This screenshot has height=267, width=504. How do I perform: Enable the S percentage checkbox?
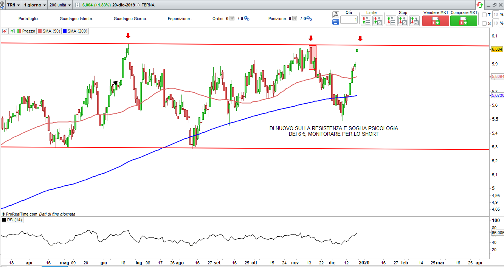485,23
